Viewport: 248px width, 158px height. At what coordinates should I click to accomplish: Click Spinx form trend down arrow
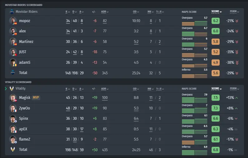pos(236,118)
